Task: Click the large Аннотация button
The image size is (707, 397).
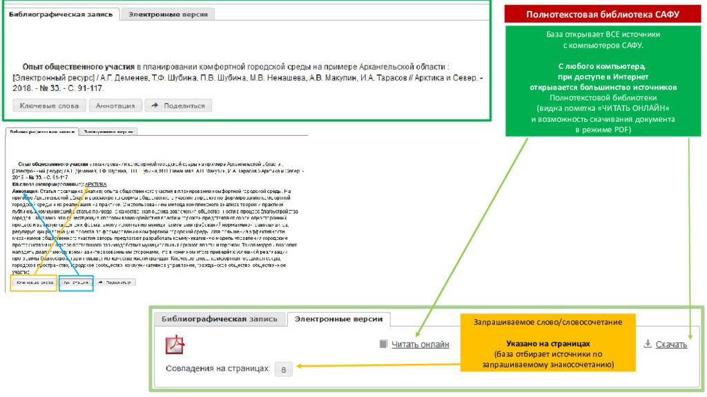Action: coord(115,105)
